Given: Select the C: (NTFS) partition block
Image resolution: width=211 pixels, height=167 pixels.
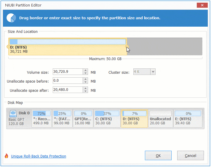Looking at the screenshot, I should [x=107, y=118].
